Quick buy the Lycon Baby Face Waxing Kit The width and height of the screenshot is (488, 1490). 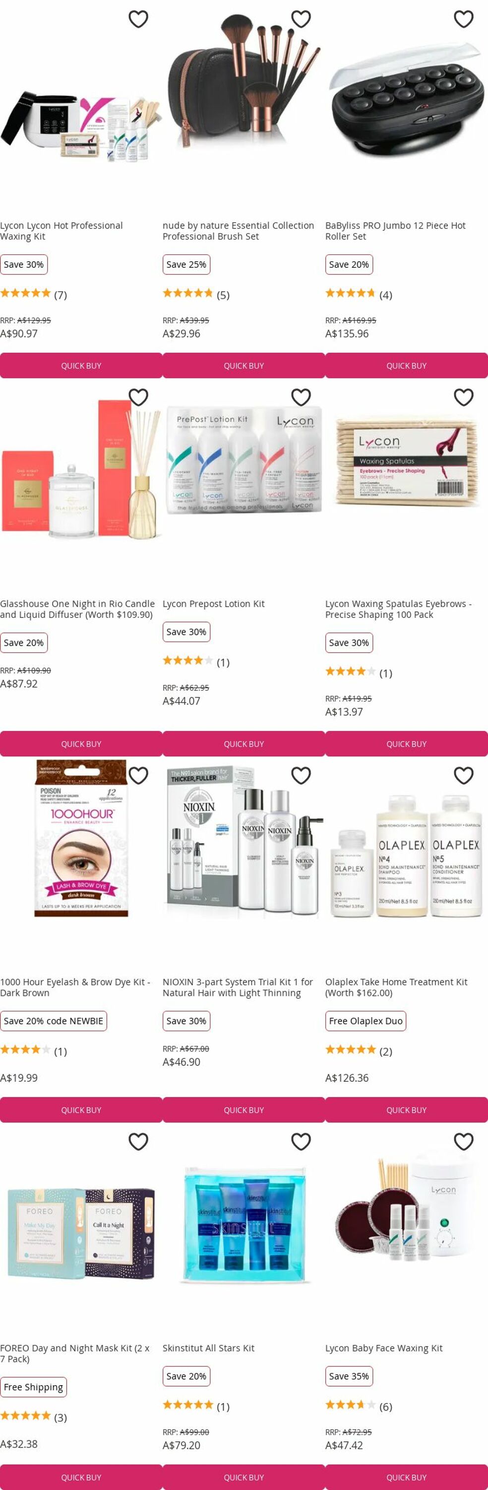coord(407,1477)
